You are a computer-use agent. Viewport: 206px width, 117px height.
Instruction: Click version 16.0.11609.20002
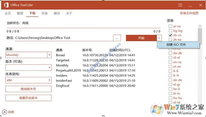(x=95, y=81)
